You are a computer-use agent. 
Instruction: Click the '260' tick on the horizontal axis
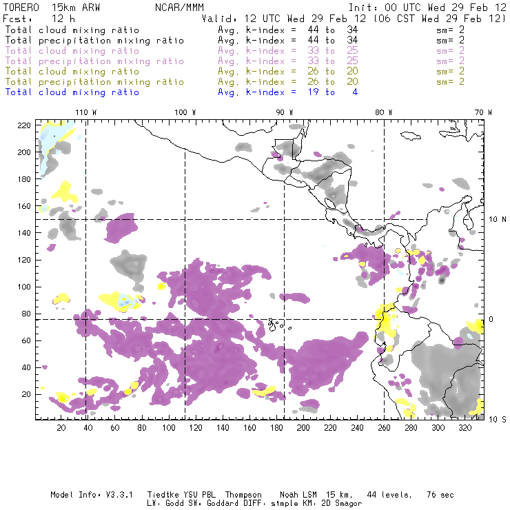[384, 428]
